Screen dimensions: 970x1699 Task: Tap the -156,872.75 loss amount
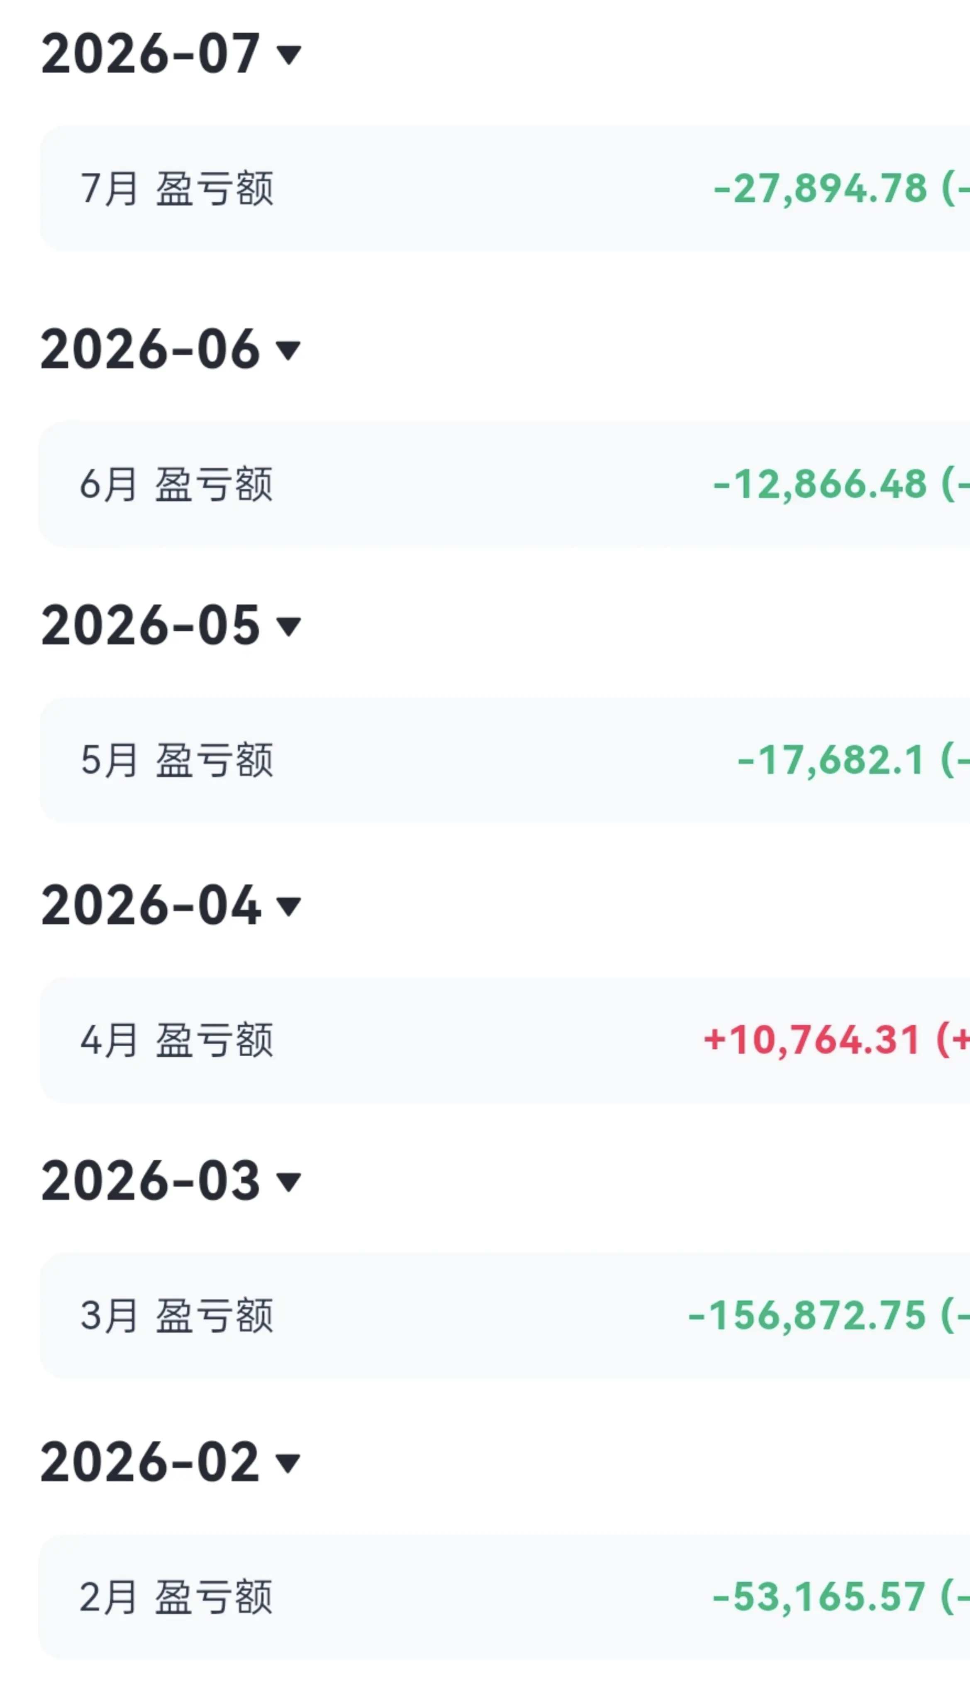pyautogui.click(x=807, y=1316)
